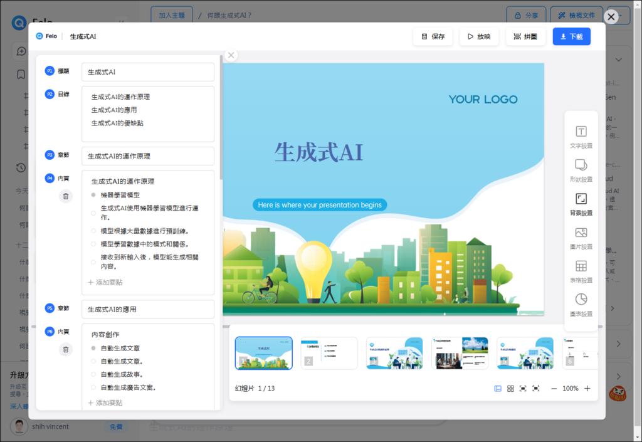
Task: Select slide 2 Contents thumbnail
Action: (329, 353)
